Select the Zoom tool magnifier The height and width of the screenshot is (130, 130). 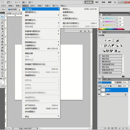(2, 76)
